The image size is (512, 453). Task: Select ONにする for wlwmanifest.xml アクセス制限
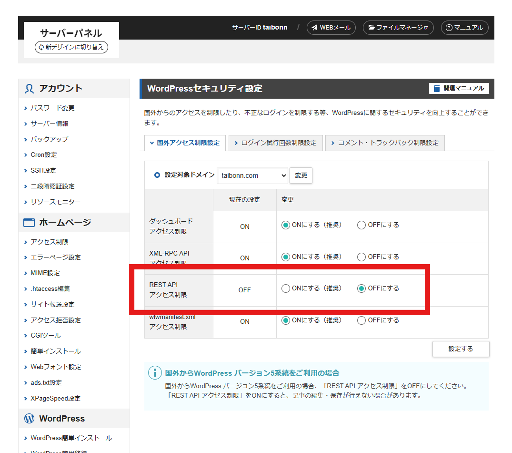click(286, 320)
